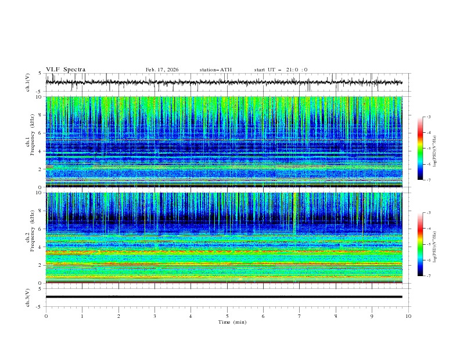
Task: Click the "3" tick on Time axis
Action: tap(154, 316)
